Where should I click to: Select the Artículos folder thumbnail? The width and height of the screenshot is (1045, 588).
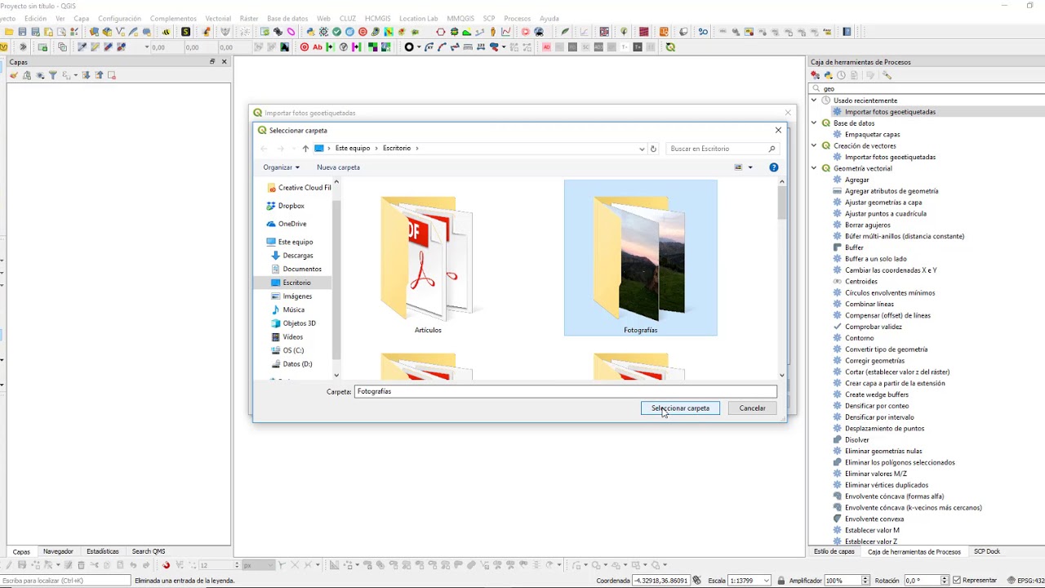pos(428,258)
